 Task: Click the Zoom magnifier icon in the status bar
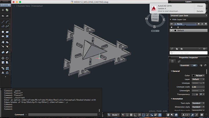click(172, 115)
